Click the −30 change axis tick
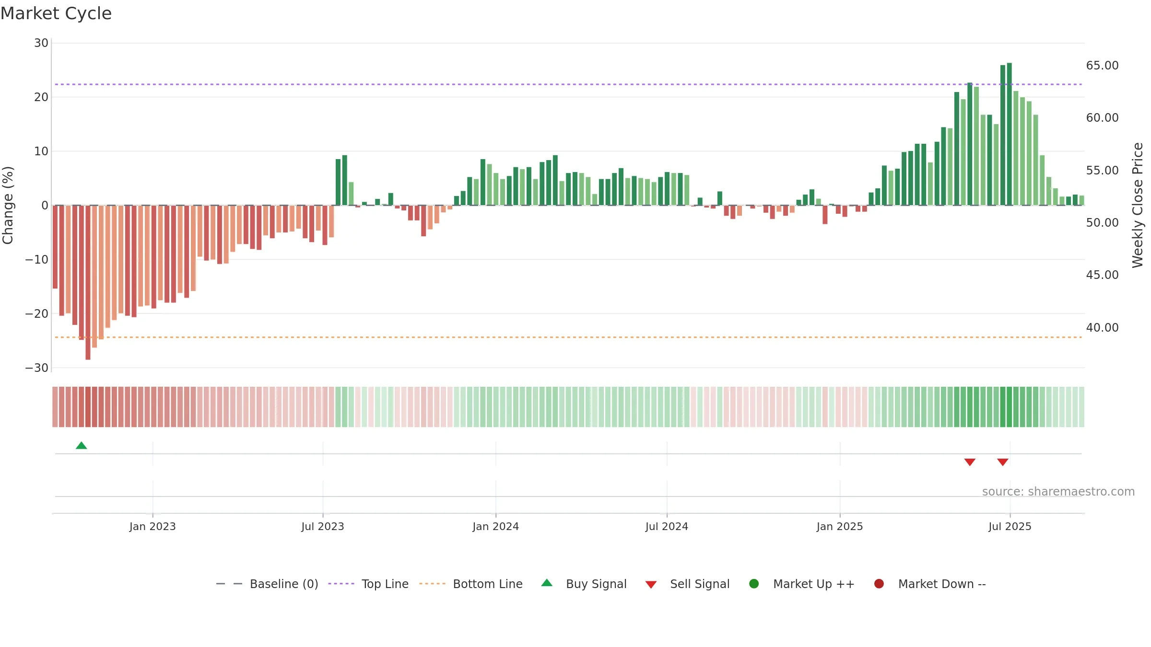1151x647 pixels. pyautogui.click(x=37, y=368)
